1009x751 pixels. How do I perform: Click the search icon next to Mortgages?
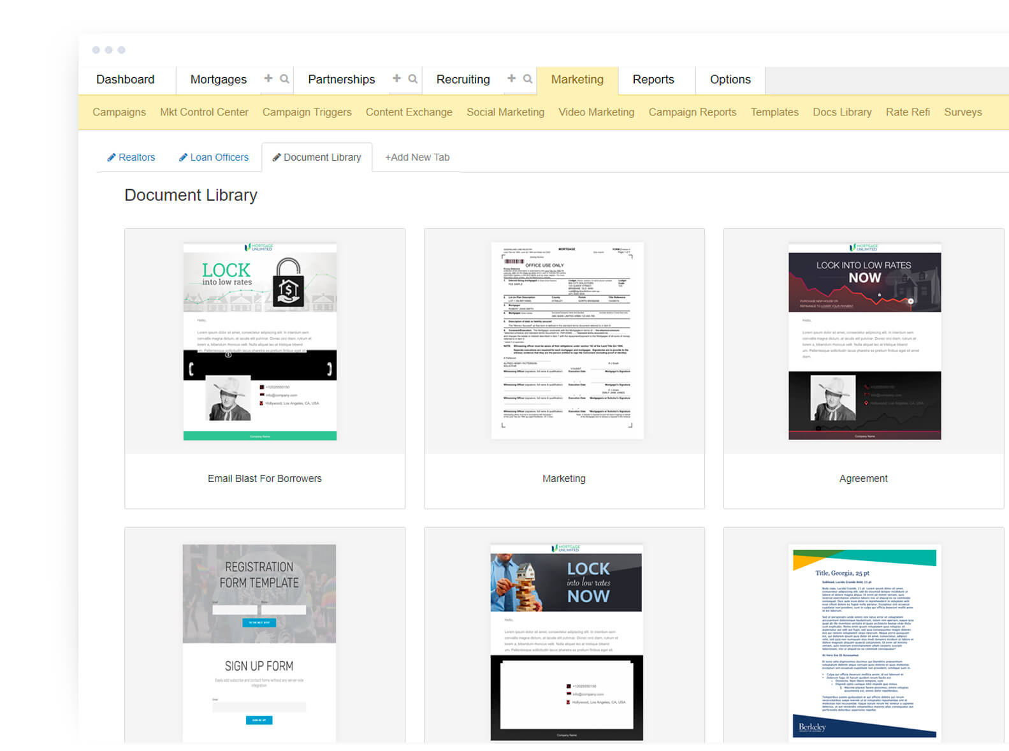coord(284,79)
